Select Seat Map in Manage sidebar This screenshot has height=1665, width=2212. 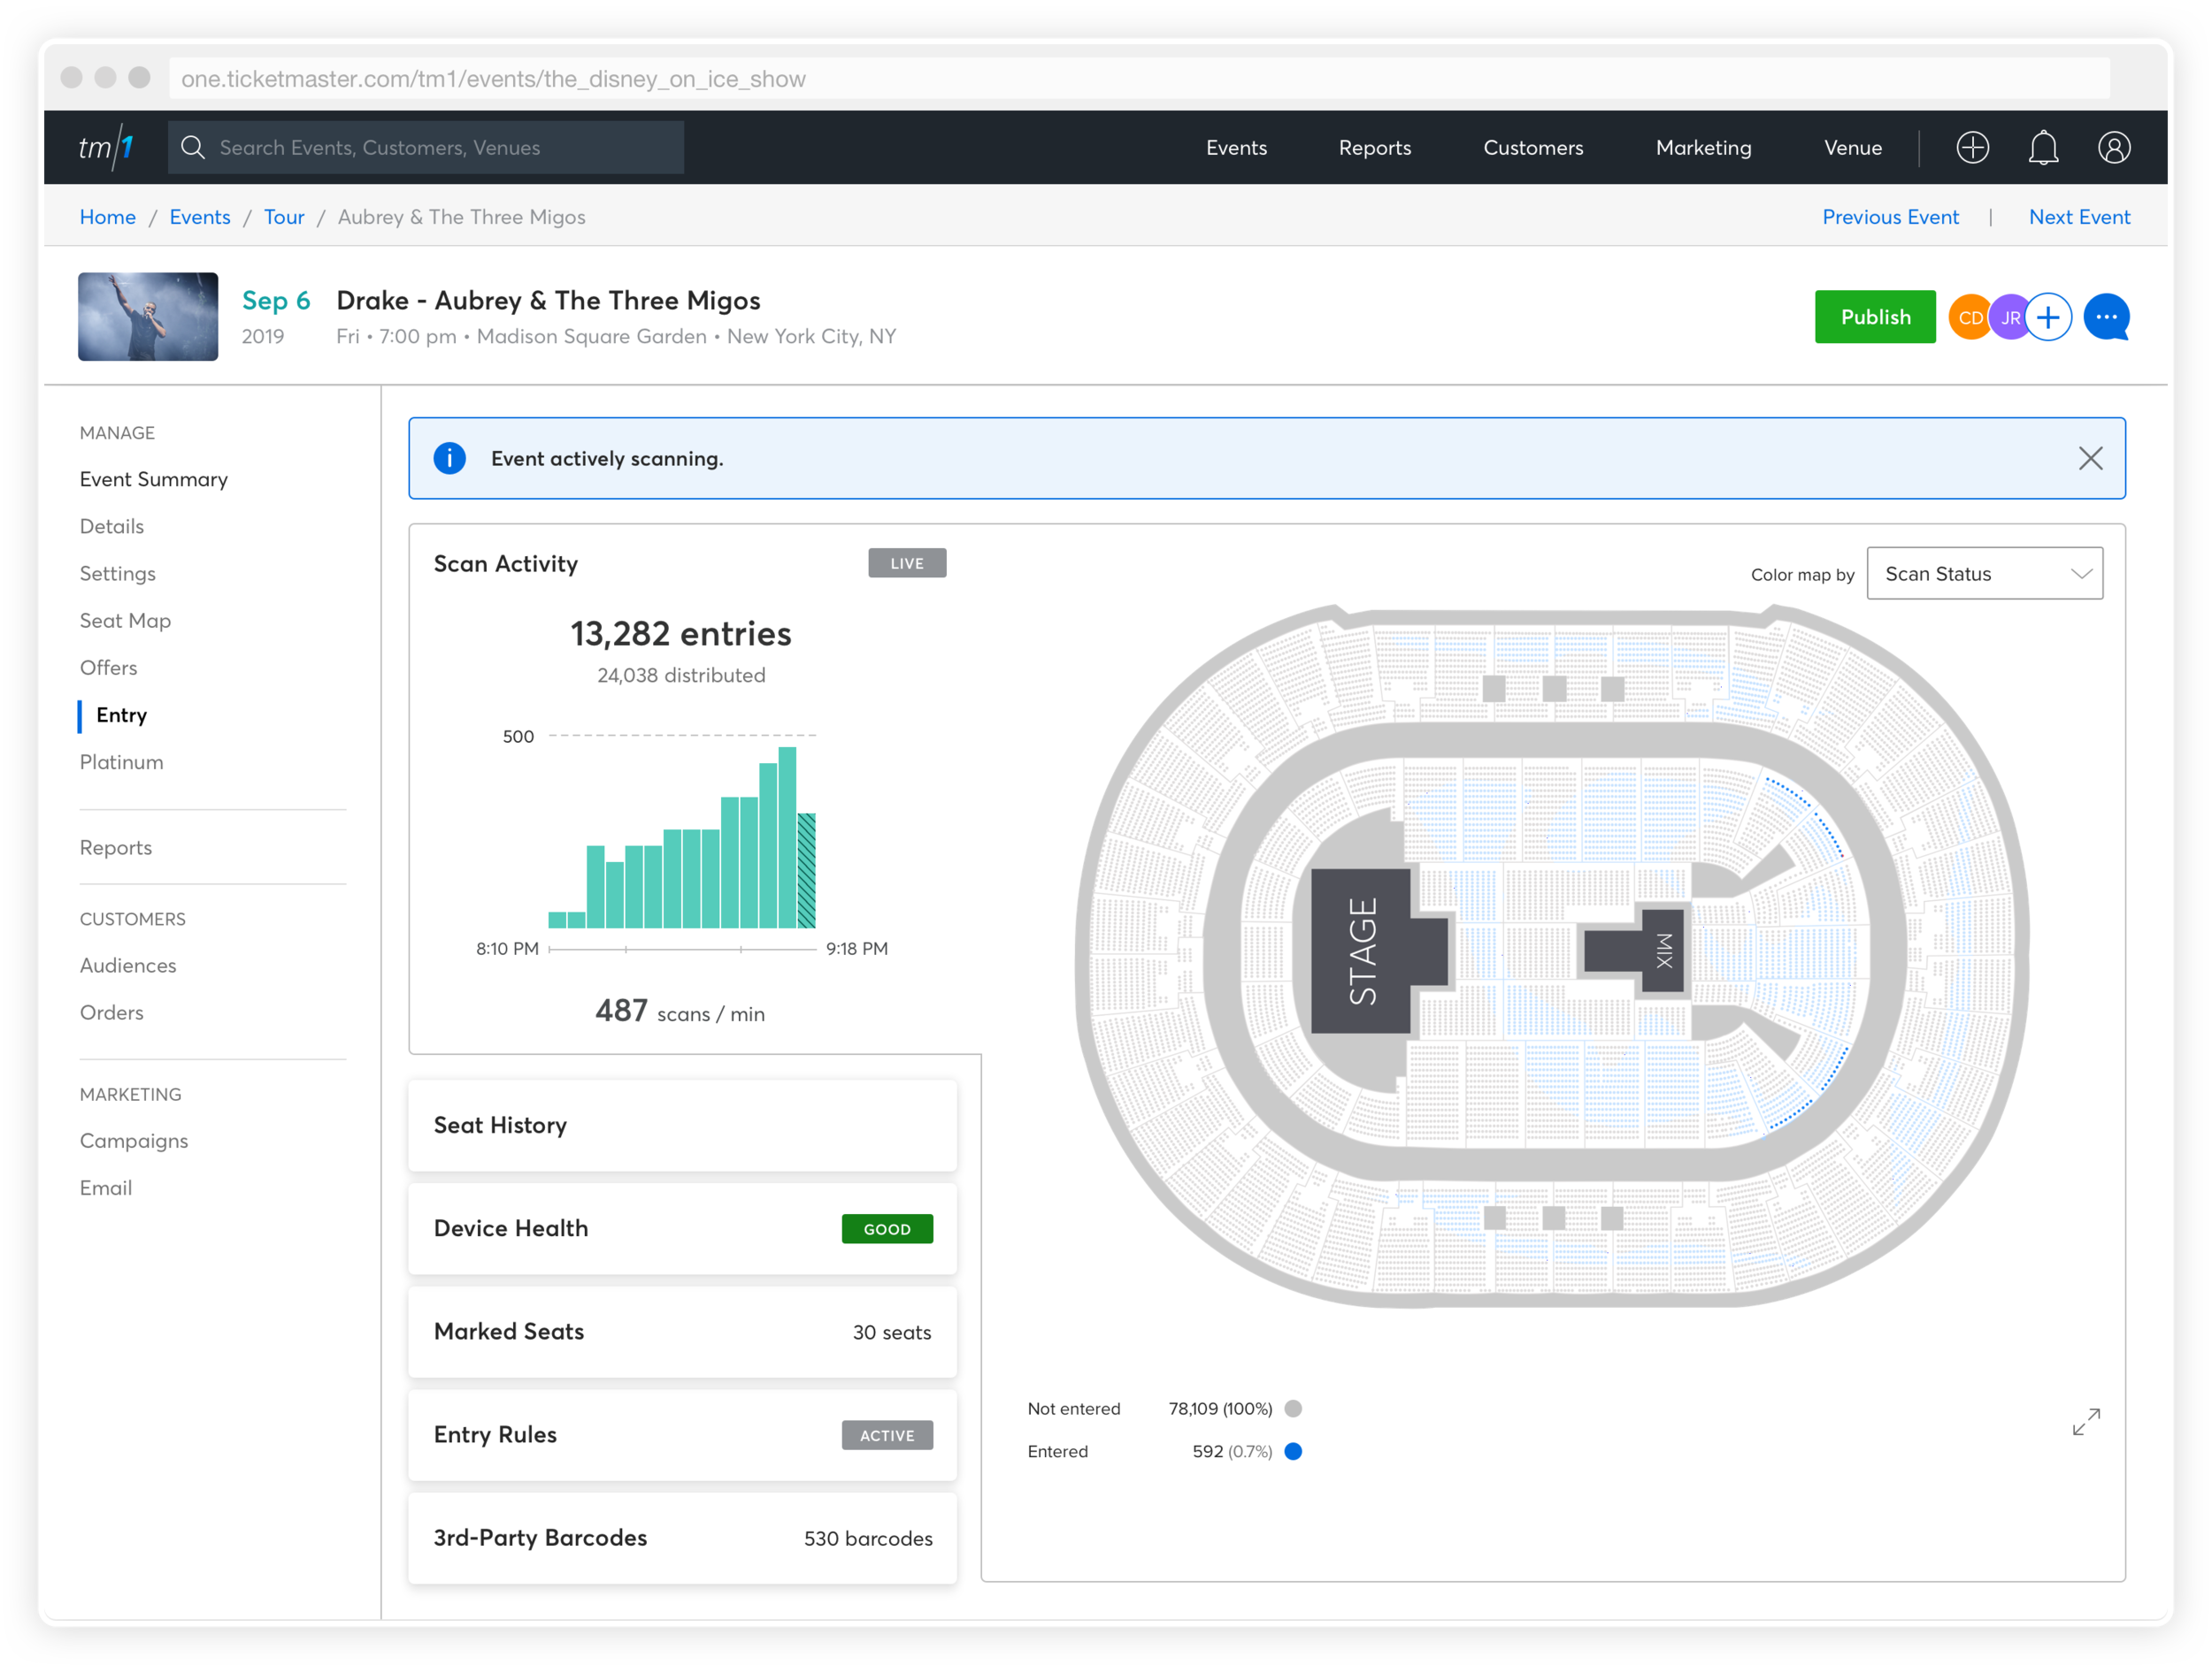[125, 621]
